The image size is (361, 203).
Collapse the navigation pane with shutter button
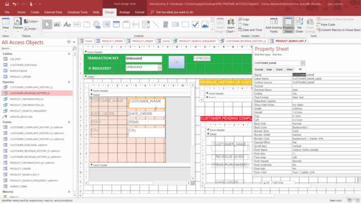74,42
